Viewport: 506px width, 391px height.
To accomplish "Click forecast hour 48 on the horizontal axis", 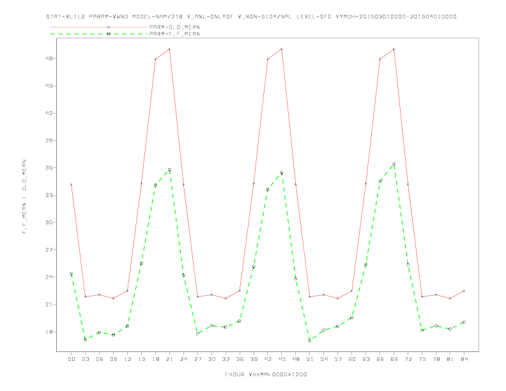I will 296,359.
